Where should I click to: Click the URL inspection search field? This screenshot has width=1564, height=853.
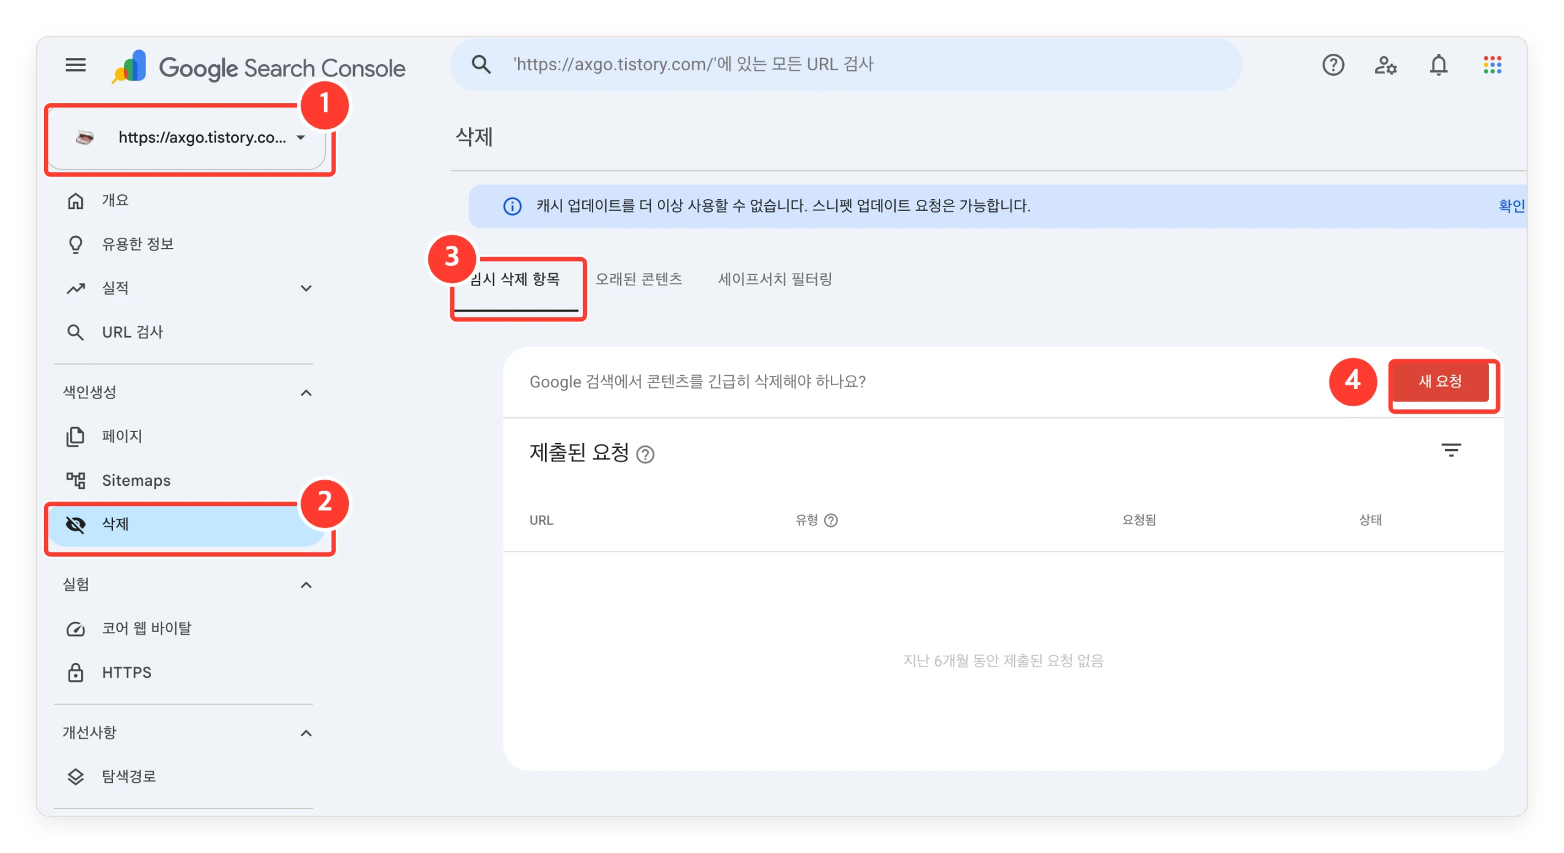coord(846,64)
